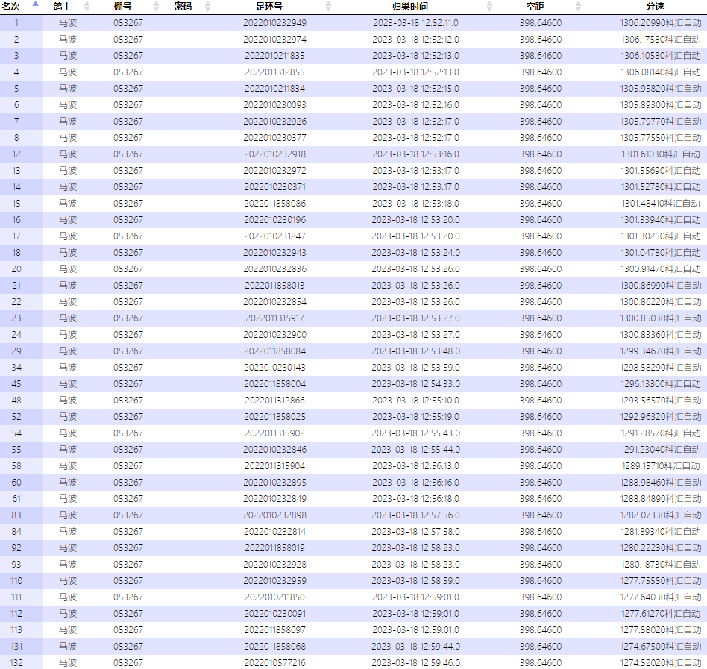The height and width of the screenshot is (669, 707).
Task: Click the 归巢时间 header label
Action: (410, 7)
